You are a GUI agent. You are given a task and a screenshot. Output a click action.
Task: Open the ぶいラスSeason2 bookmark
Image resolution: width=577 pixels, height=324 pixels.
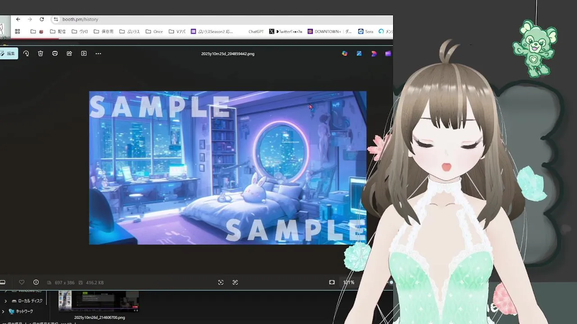(x=212, y=31)
